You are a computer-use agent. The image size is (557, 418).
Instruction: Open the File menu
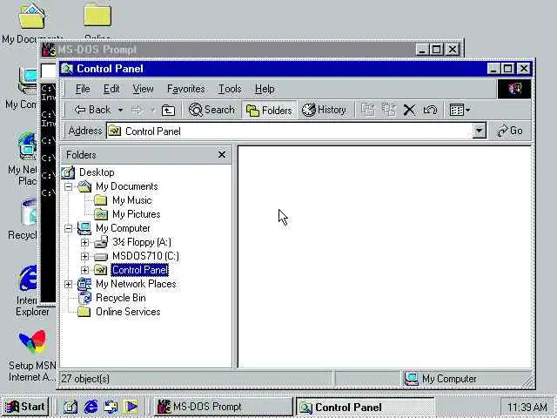pos(83,89)
